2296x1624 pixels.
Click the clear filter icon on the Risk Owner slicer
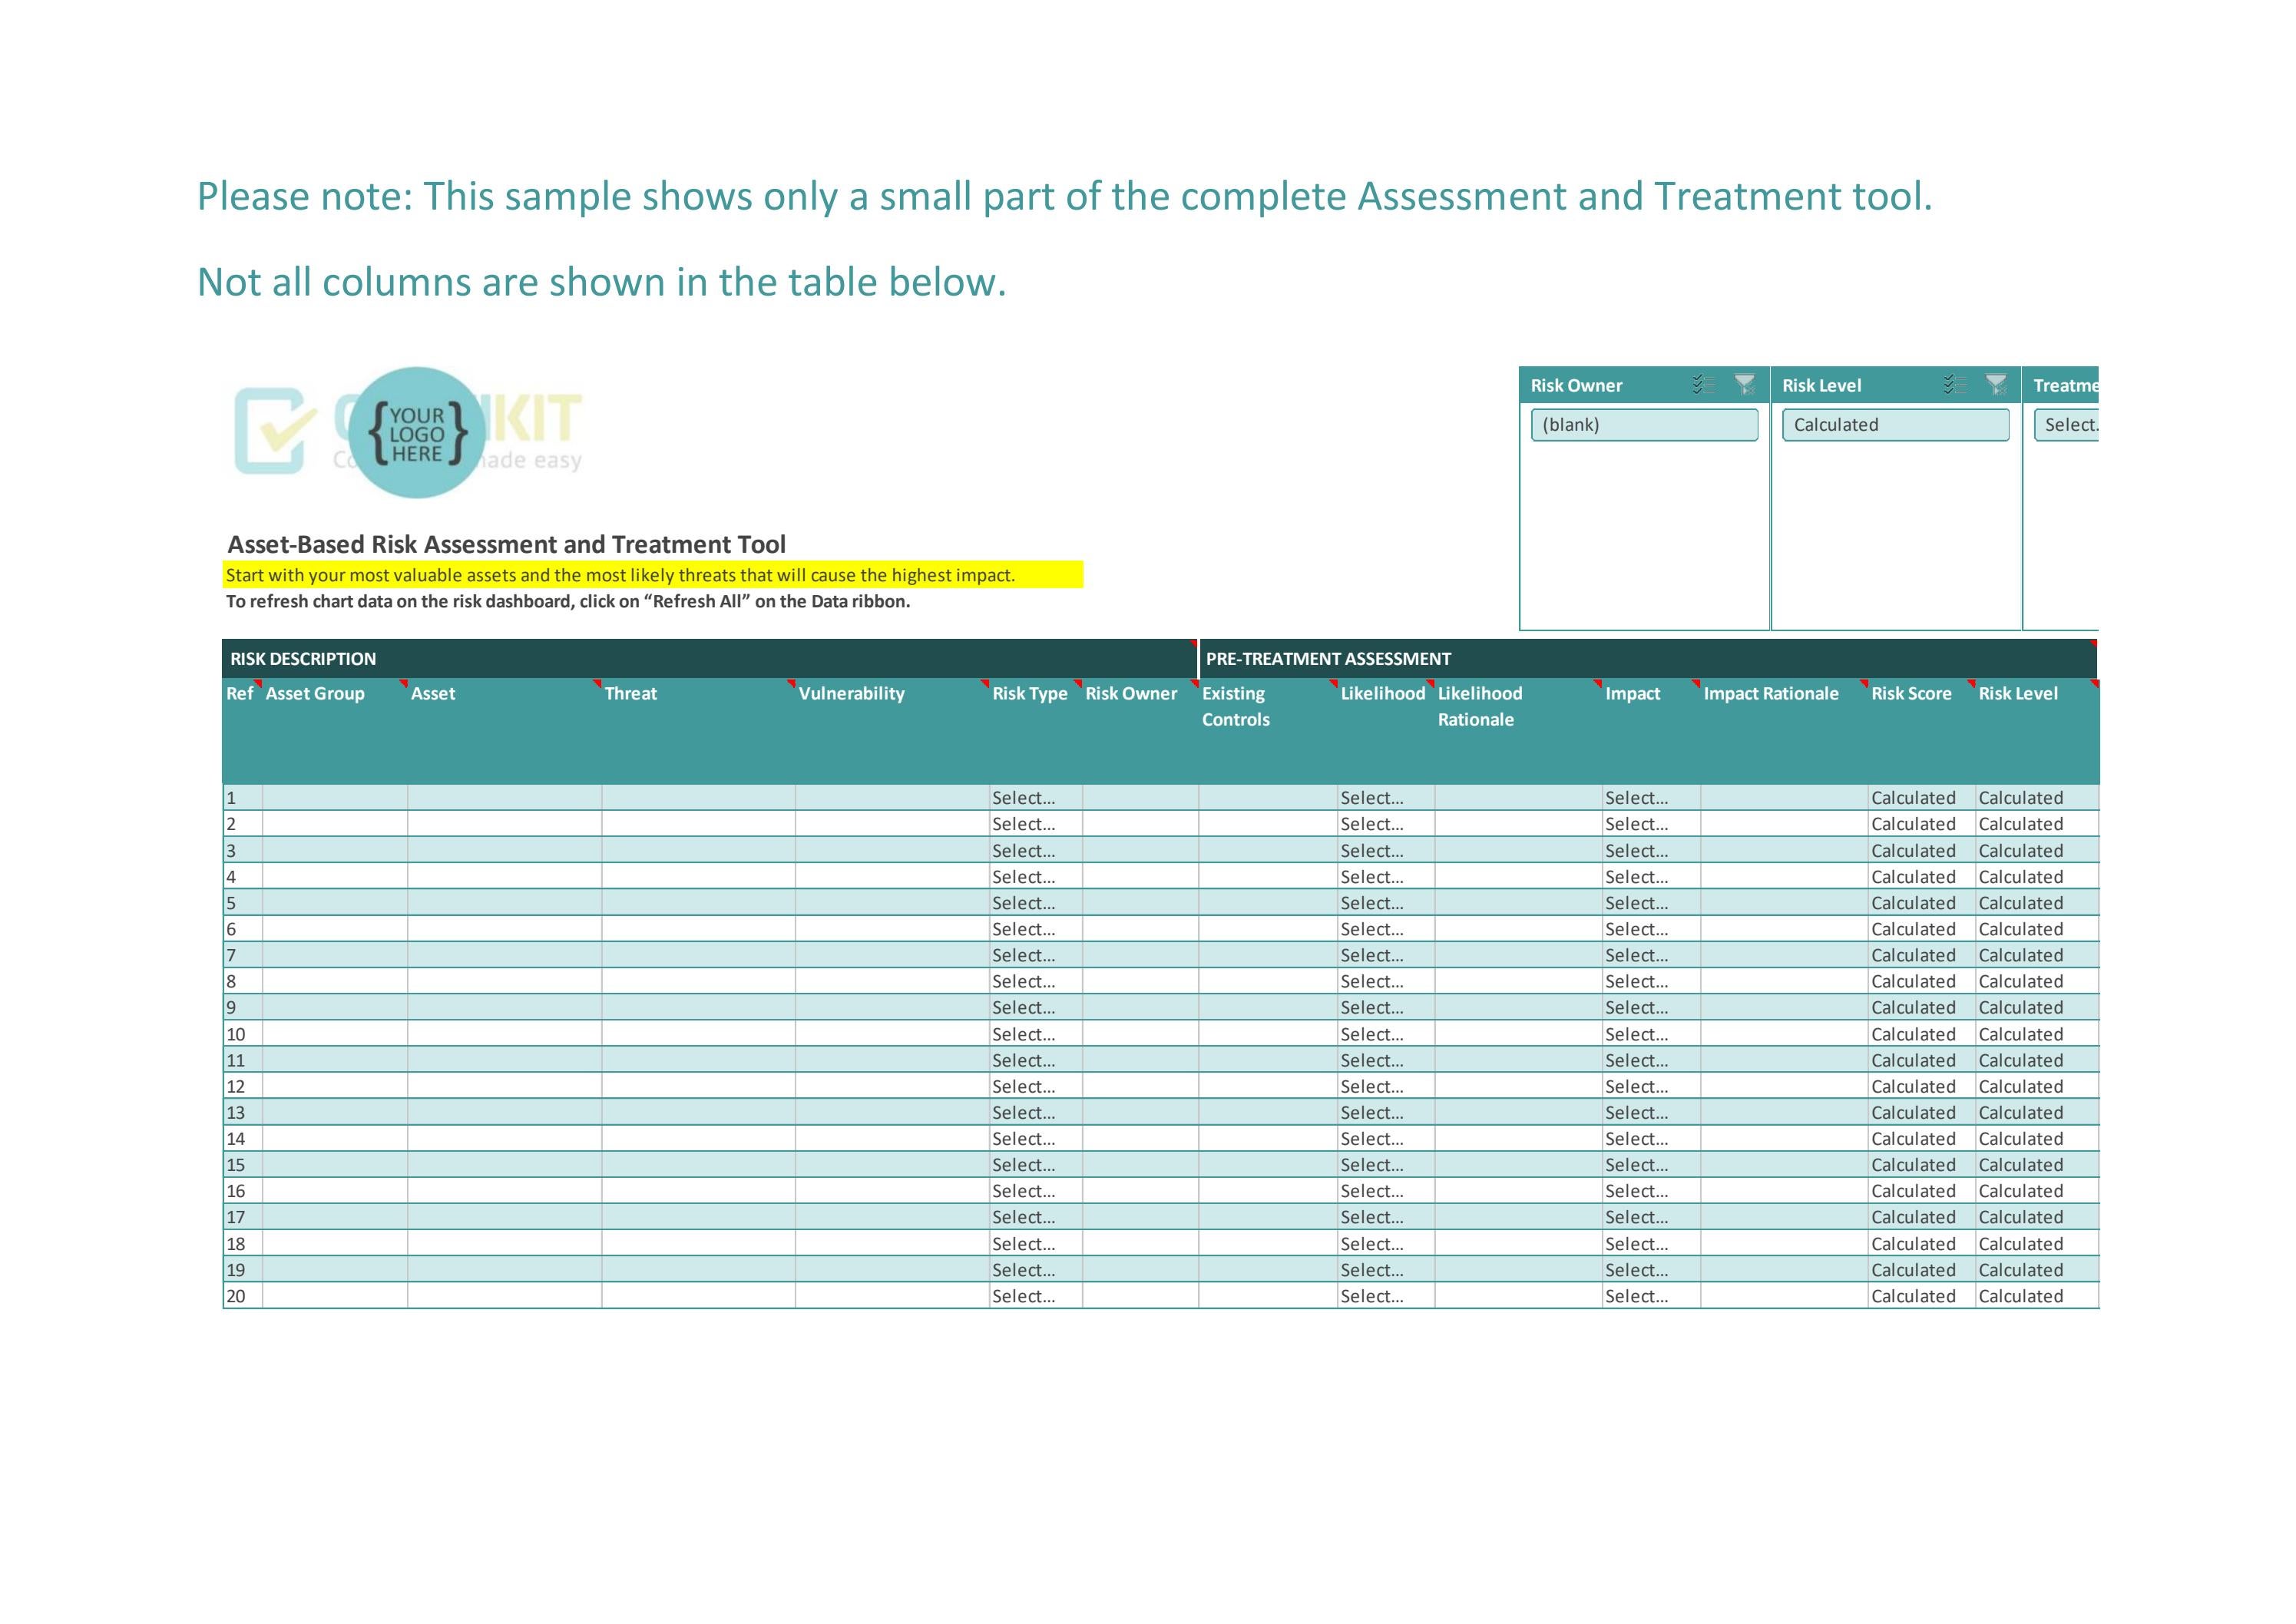[x=1745, y=384]
